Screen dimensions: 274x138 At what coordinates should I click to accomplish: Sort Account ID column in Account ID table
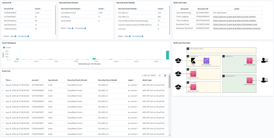(x=9, y=9)
